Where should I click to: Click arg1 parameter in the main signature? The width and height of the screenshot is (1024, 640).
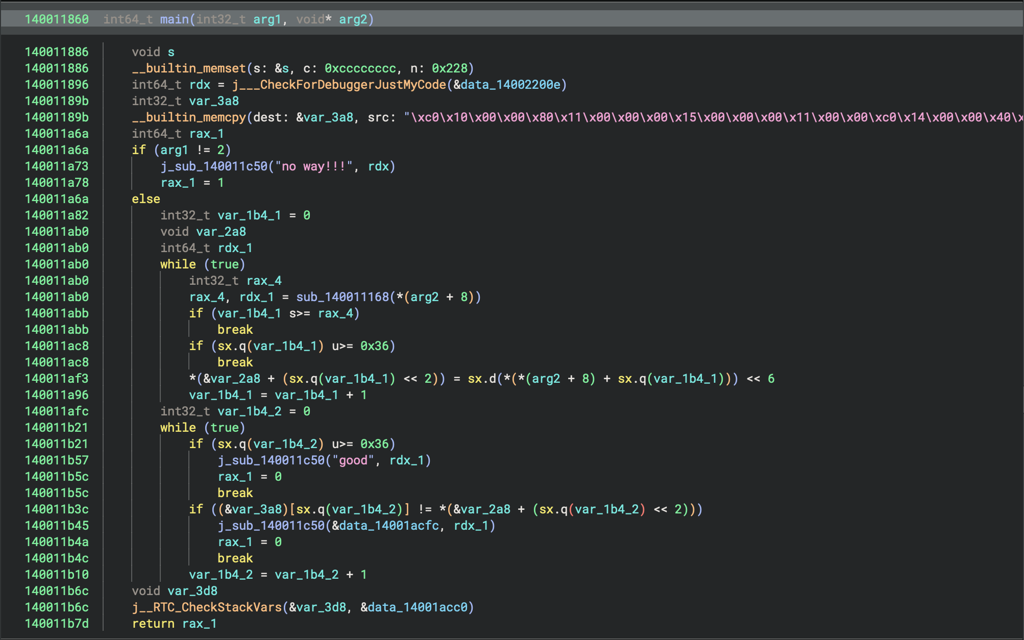tap(267, 19)
